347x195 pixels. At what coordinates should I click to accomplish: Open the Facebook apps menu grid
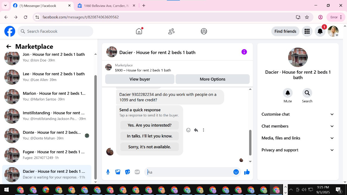[x=307, y=31]
